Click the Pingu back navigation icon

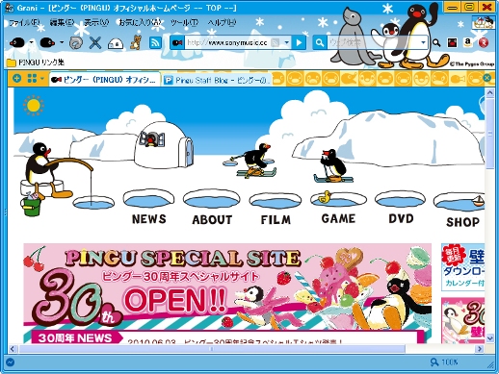pyautogui.click(x=17, y=42)
